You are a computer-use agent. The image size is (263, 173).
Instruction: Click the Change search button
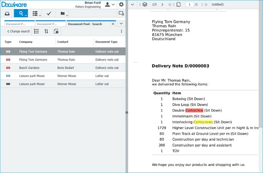pos(18,31)
